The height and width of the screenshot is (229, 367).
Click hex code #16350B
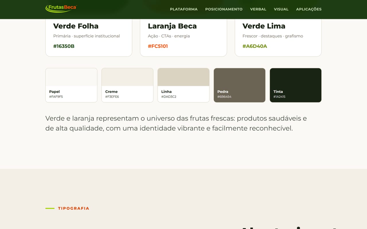coord(64,46)
